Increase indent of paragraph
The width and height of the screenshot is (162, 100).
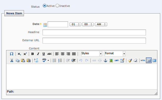tap(73, 60)
